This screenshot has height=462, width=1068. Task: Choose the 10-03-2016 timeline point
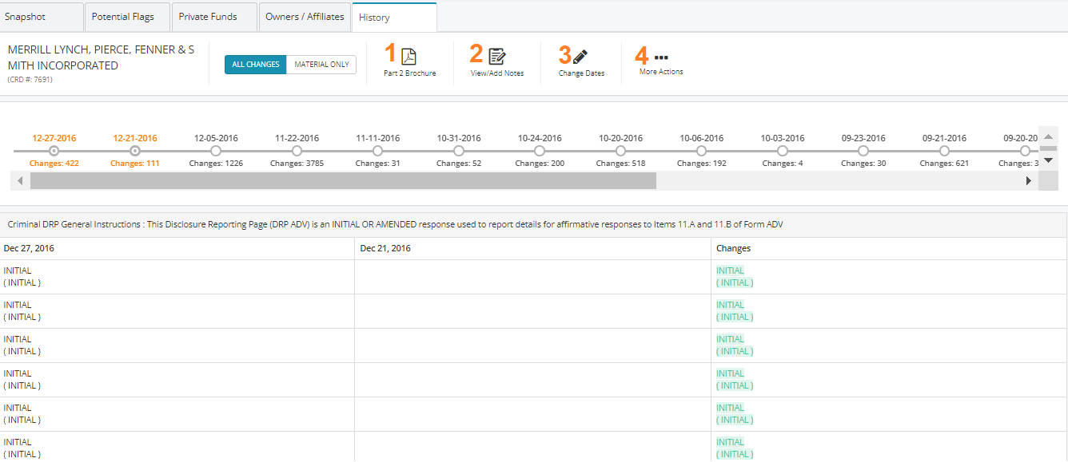pyautogui.click(x=783, y=151)
